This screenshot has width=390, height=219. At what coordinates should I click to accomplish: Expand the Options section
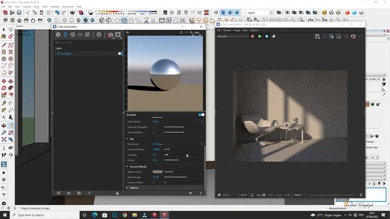tap(127, 188)
